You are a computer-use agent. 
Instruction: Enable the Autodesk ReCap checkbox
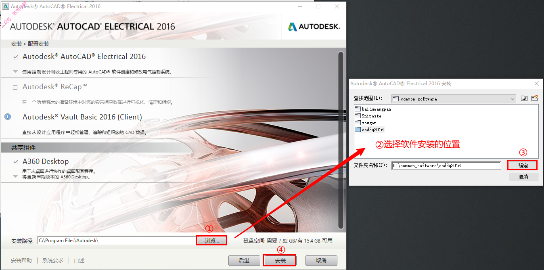15,87
